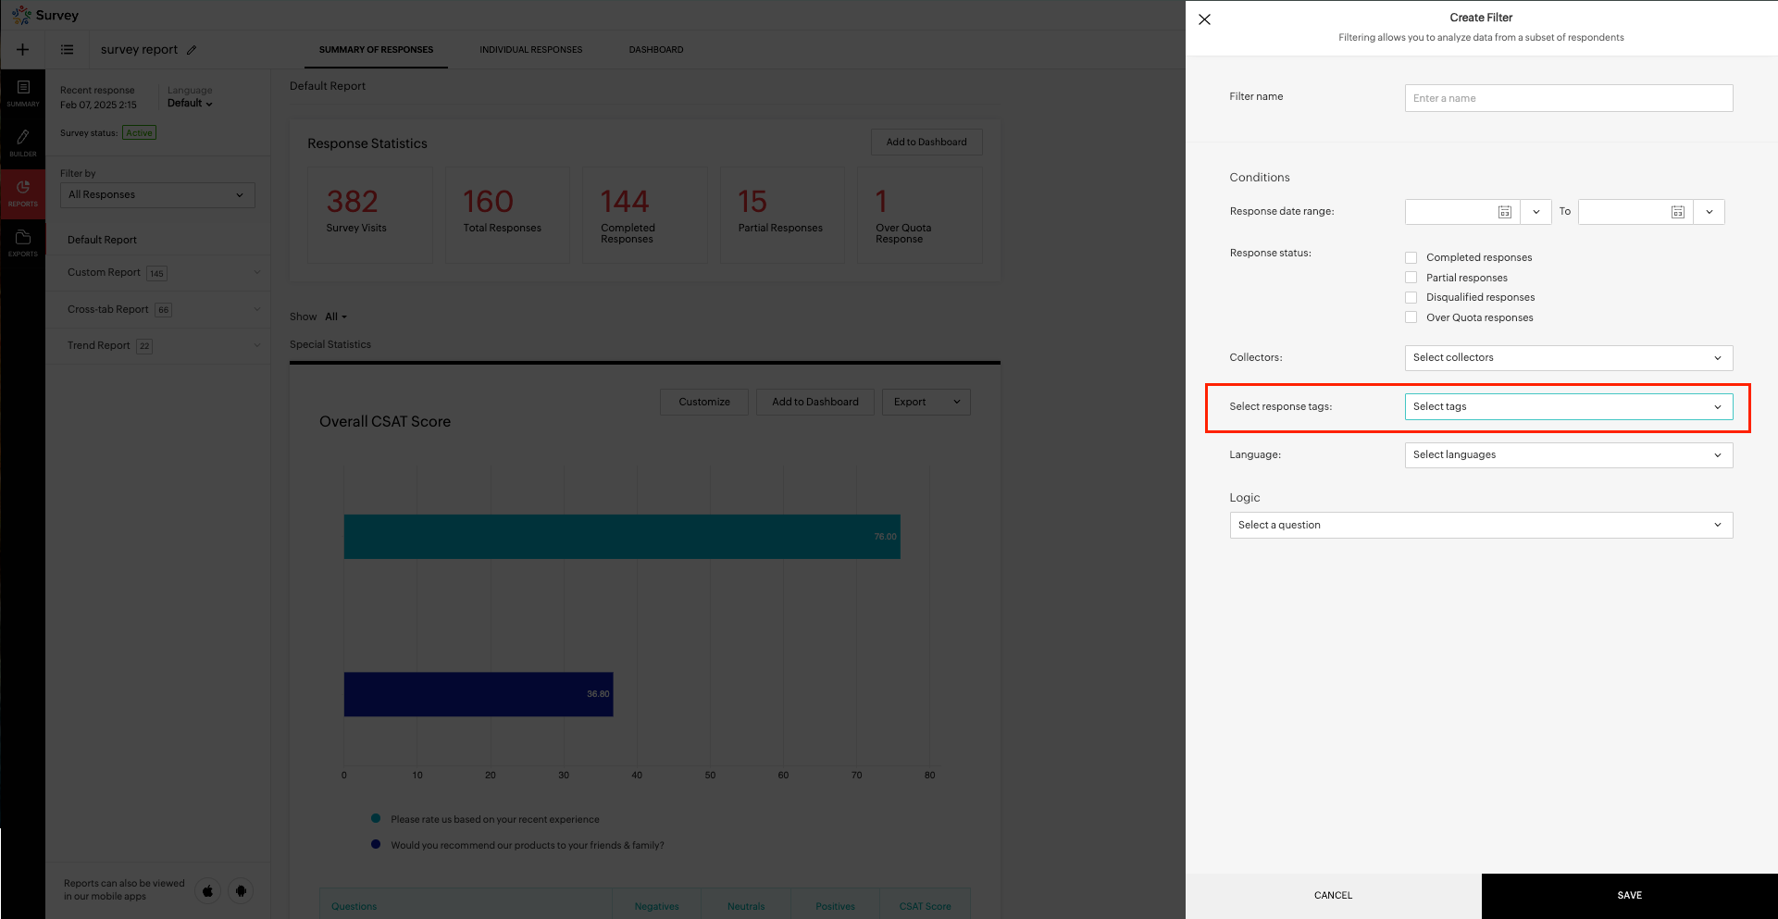Screen dimensions: 1778x919
Task: Switch to the Individual Responses tab
Action: (x=530, y=50)
